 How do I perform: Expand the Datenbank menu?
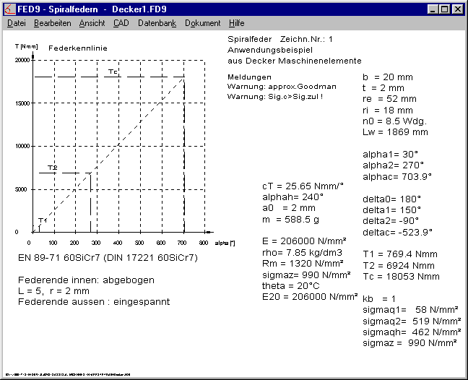click(157, 23)
